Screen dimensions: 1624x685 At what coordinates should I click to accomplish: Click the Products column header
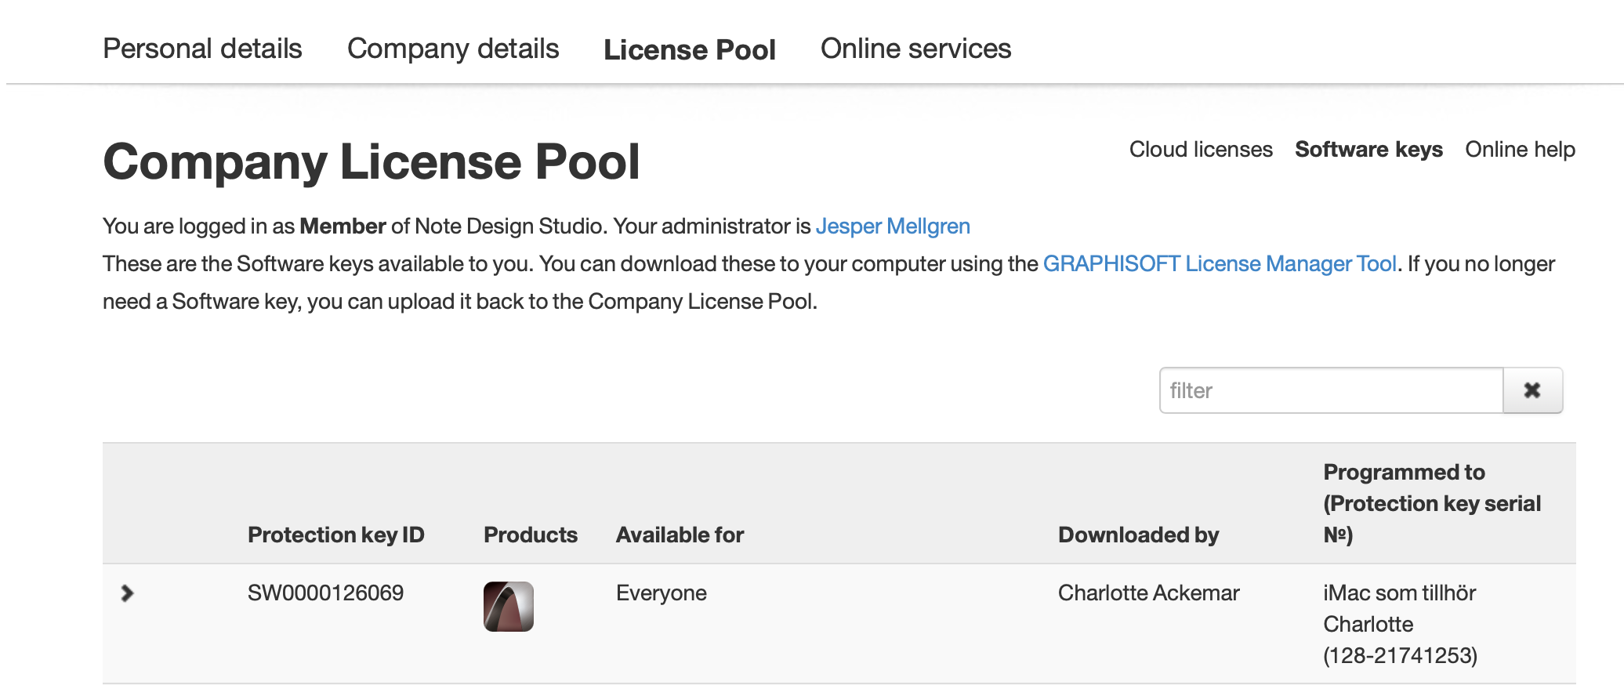(530, 535)
